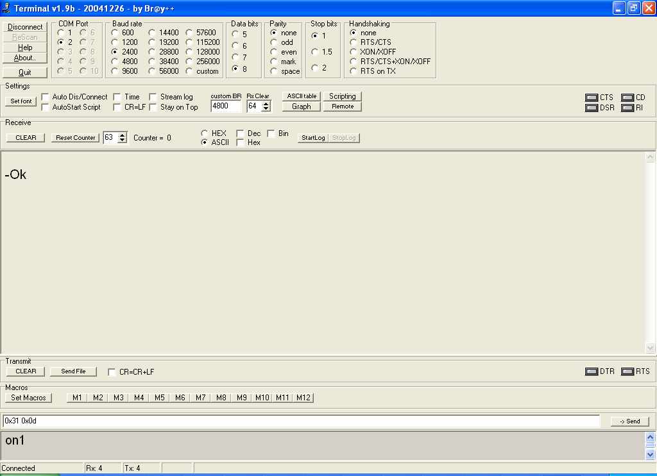Screen dimensions: 657x476
Task: Click the custom BR input field
Action: click(x=226, y=106)
